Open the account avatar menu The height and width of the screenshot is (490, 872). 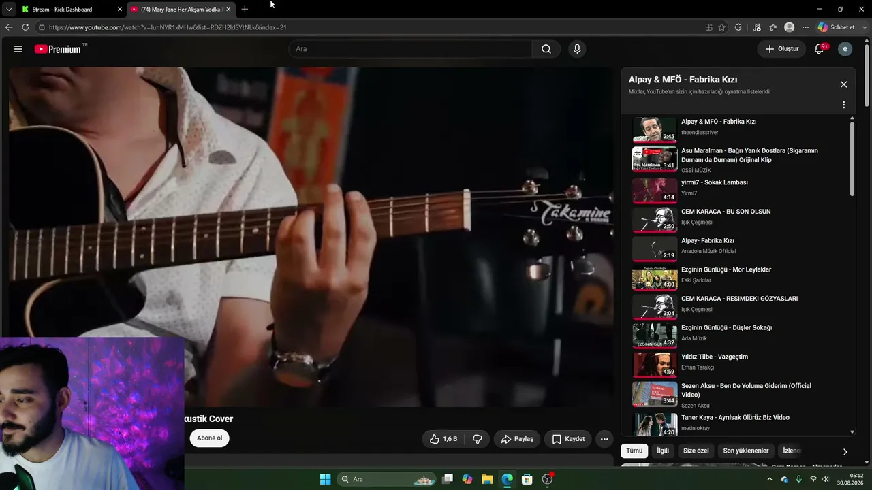click(845, 49)
